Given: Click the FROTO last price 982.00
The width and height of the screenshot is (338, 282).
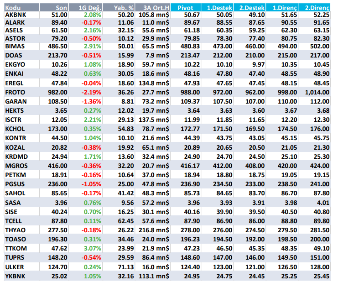Looking at the screenshot, I should tap(58, 93).
